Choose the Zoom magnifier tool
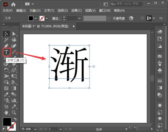168x132 pixels. pos(14,113)
